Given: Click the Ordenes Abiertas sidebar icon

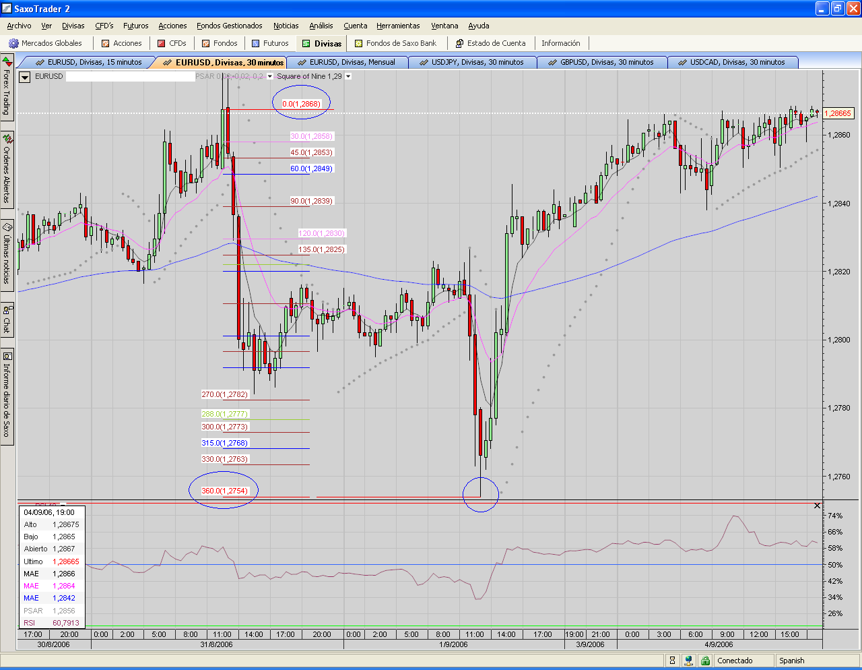Looking at the screenshot, I should (7, 139).
